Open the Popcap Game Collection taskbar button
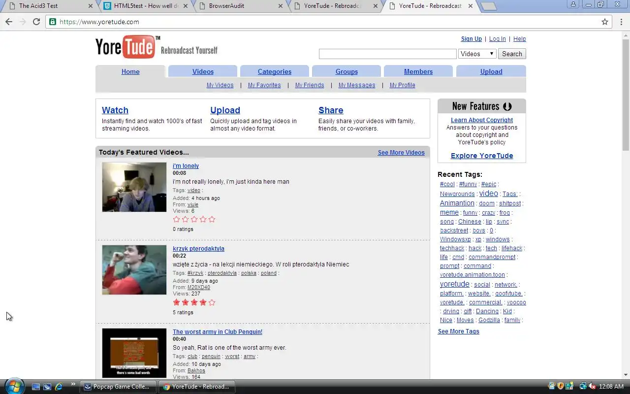This screenshot has height=394, width=630. pos(118,387)
